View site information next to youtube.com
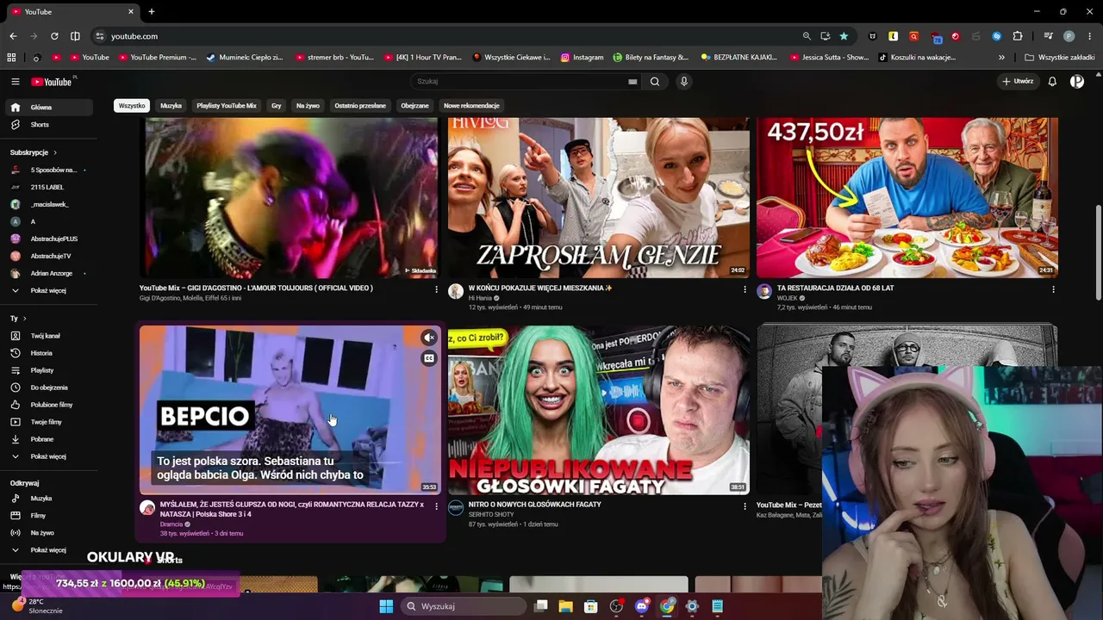1103x620 pixels. tap(99, 36)
